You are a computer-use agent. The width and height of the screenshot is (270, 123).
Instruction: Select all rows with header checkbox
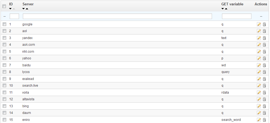click(4, 6)
